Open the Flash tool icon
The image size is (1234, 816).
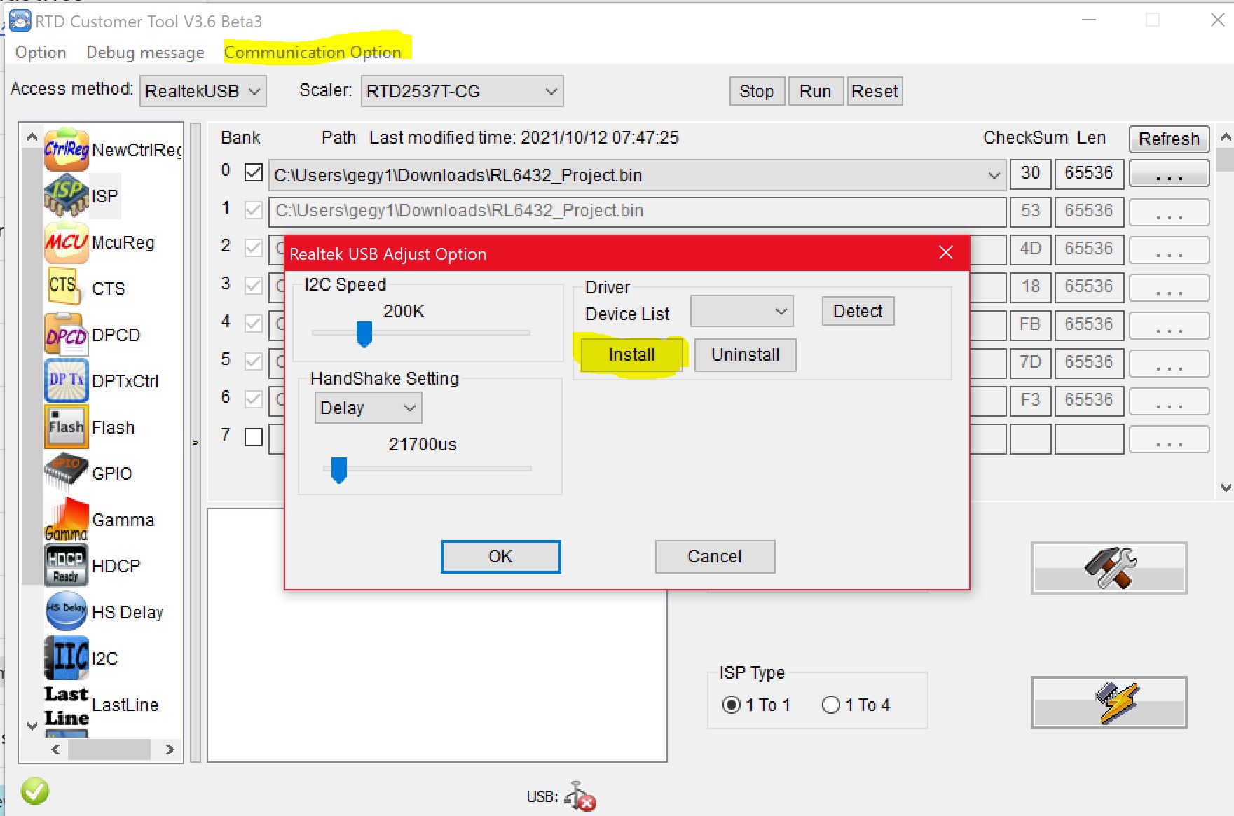(67, 427)
